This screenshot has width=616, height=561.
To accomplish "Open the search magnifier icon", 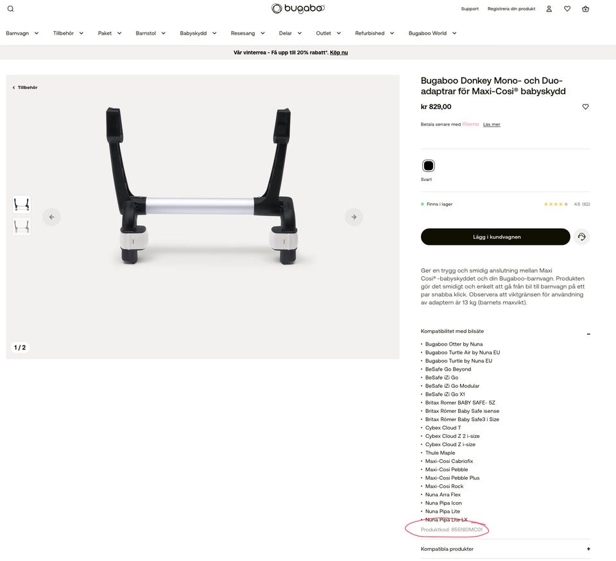I will click(11, 8).
